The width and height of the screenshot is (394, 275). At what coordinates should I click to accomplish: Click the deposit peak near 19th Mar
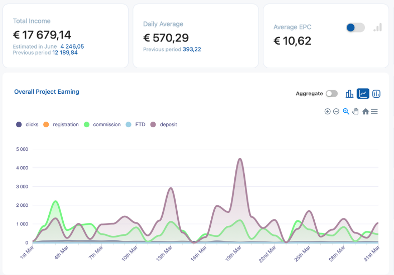coord(240,159)
